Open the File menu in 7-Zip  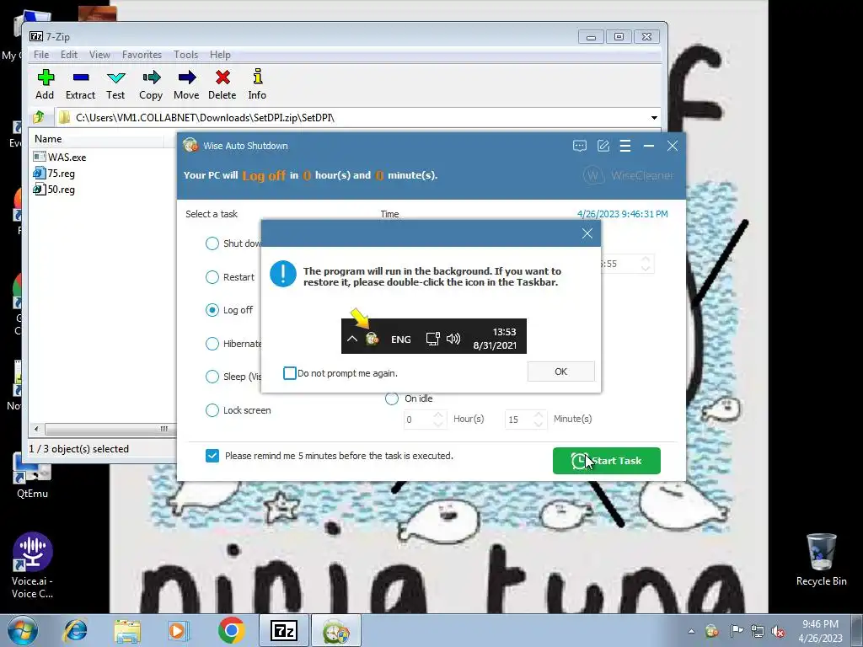click(41, 55)
